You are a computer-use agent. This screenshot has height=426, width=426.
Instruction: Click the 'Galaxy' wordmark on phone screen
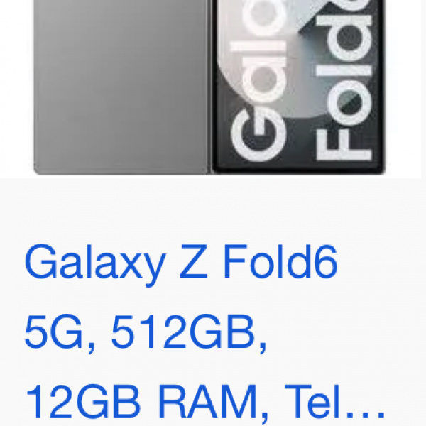pyautogui.click(x=258, y=82)
